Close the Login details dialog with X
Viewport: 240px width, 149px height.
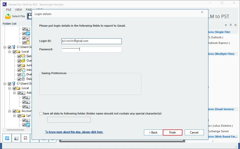[x=202, y=12]
